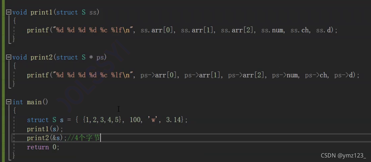The image size is (371, 162).
Task: Click the parameter name 'ps' in print2 signature
Action: tap(100, 57)
